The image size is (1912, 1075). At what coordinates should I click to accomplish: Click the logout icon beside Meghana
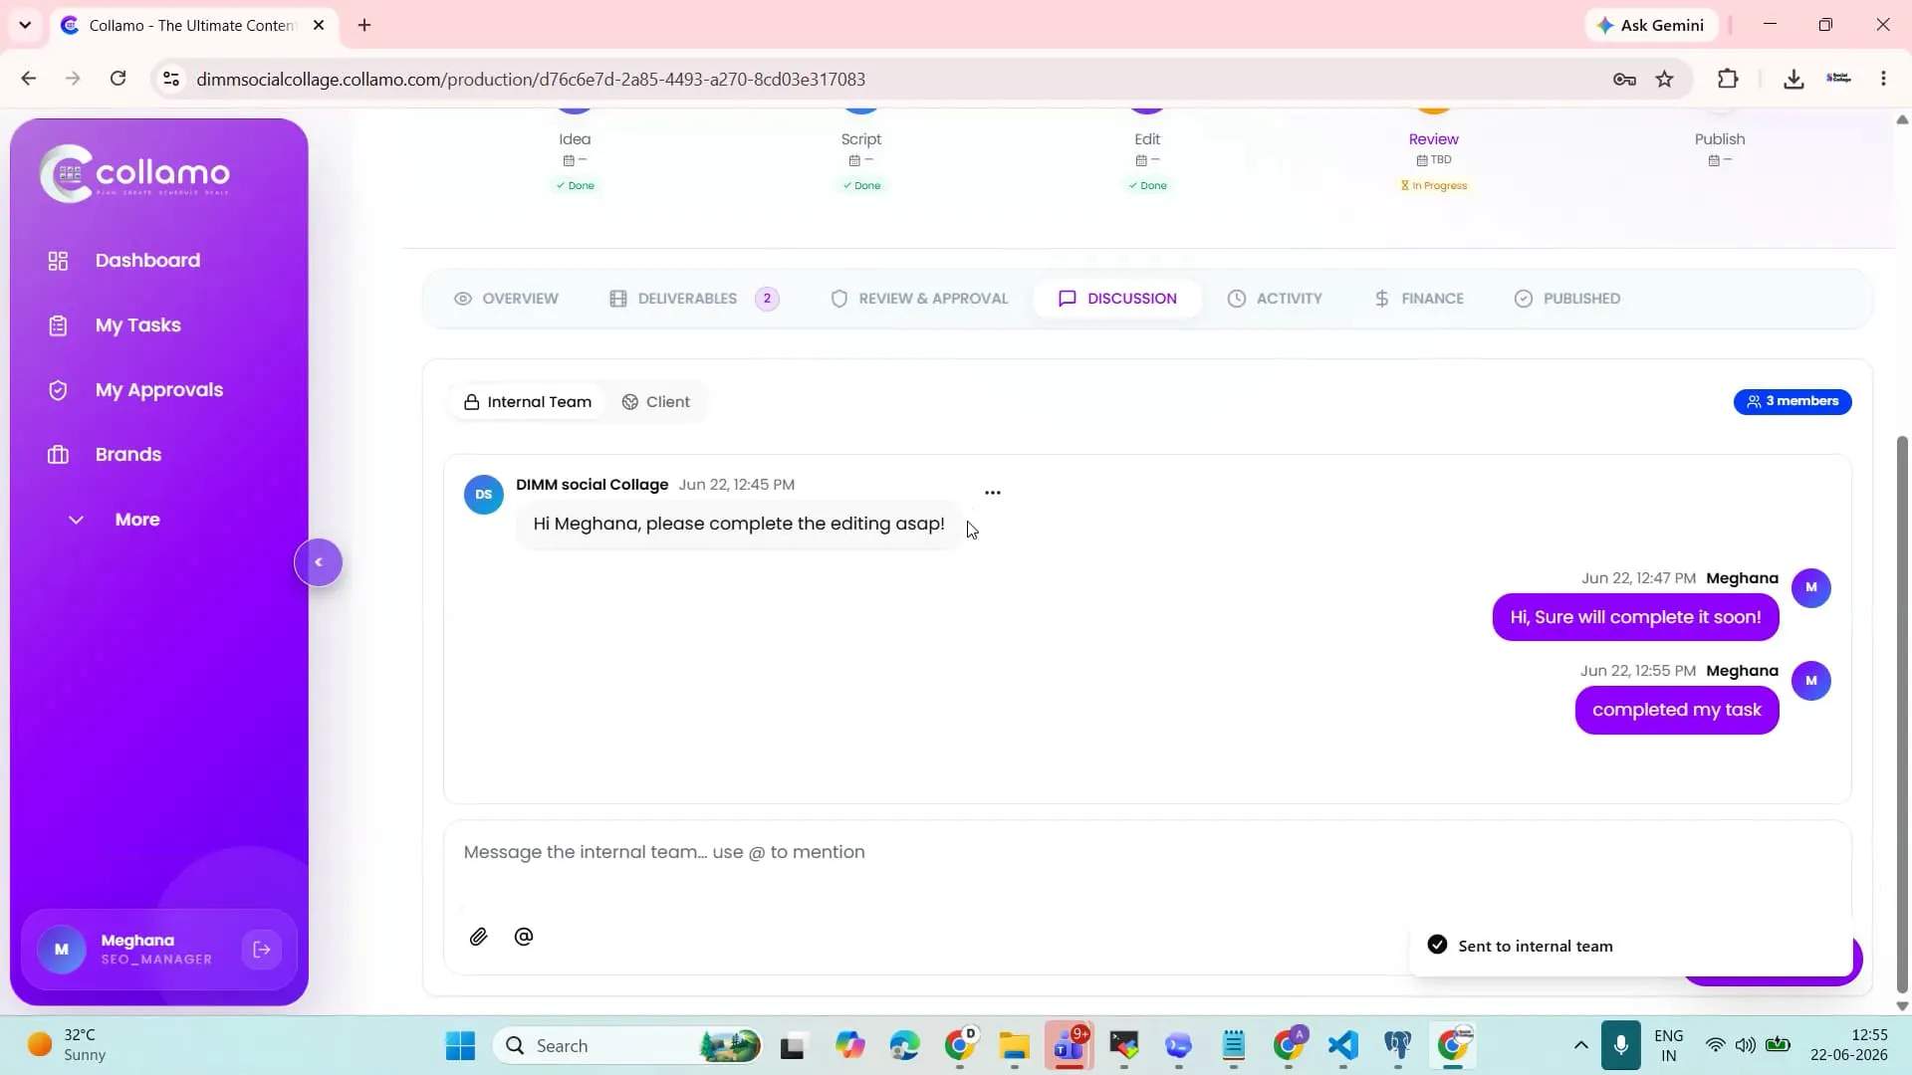click(x=262, y=950)
